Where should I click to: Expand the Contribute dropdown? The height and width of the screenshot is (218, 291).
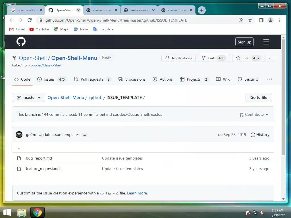pyautogui.click(x=254, y=115)
